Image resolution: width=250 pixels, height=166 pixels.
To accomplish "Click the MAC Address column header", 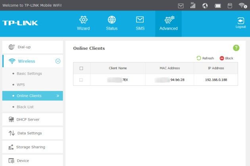I will [x=170, y=68].
